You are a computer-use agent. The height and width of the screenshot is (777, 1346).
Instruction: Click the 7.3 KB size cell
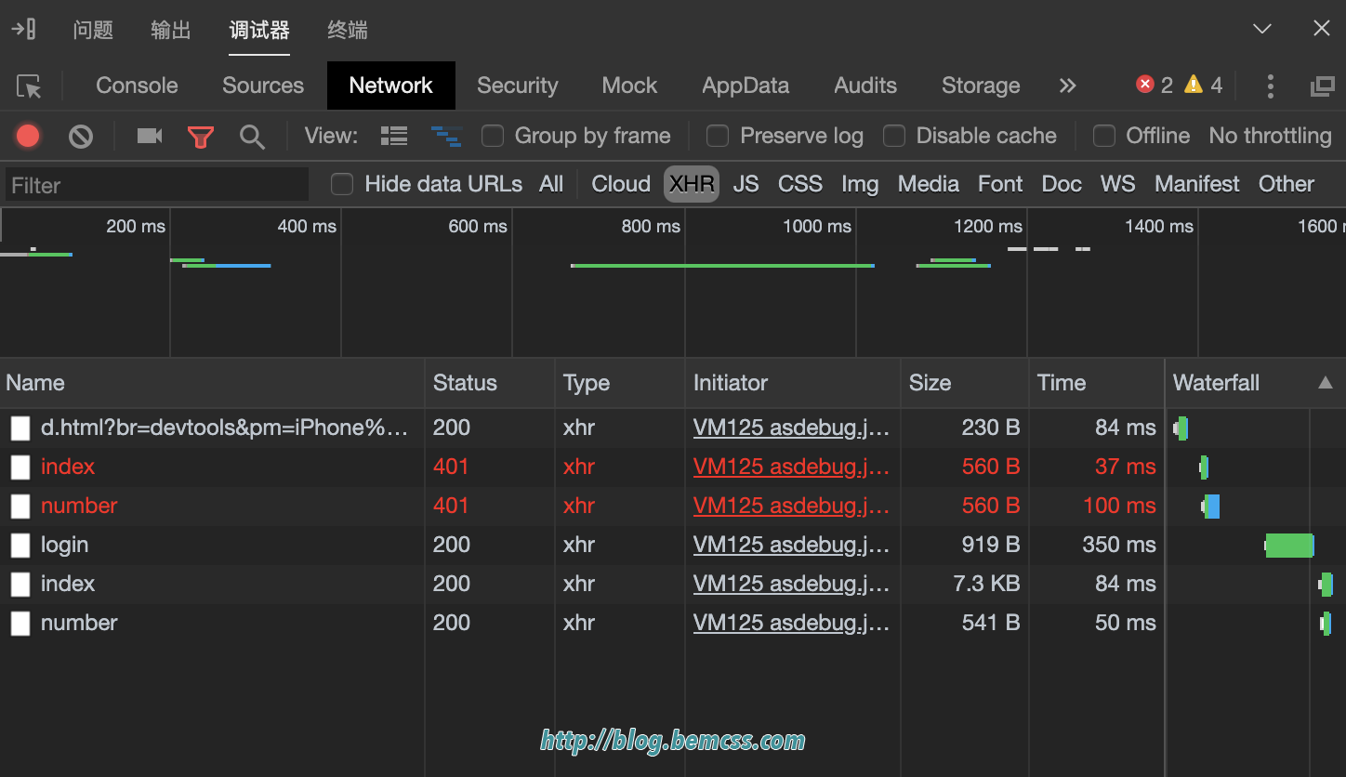[986, 584]
